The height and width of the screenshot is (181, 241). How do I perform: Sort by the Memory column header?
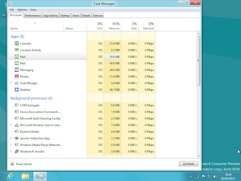point(113,26)
